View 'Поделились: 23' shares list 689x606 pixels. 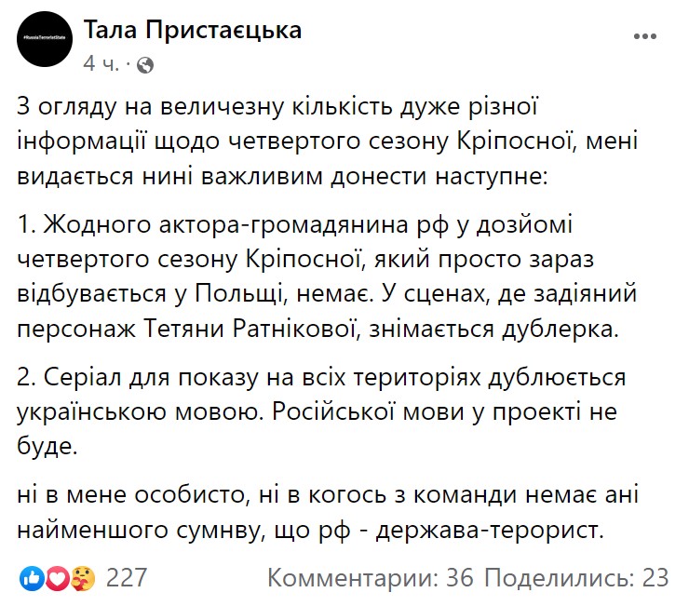tap(577, 578)
